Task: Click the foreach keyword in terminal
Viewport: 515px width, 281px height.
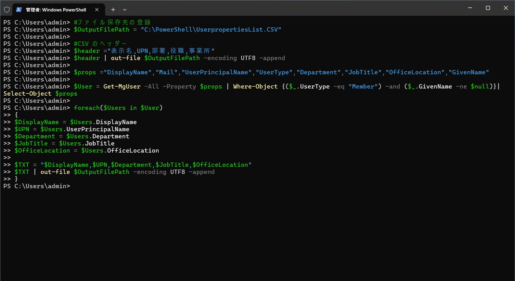Action: tap(87, 108)
